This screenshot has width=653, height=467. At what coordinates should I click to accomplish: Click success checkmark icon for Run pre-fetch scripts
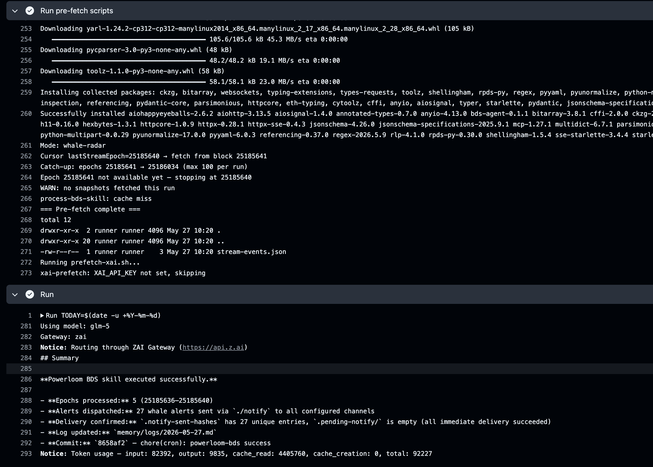(x=30, y=11)
